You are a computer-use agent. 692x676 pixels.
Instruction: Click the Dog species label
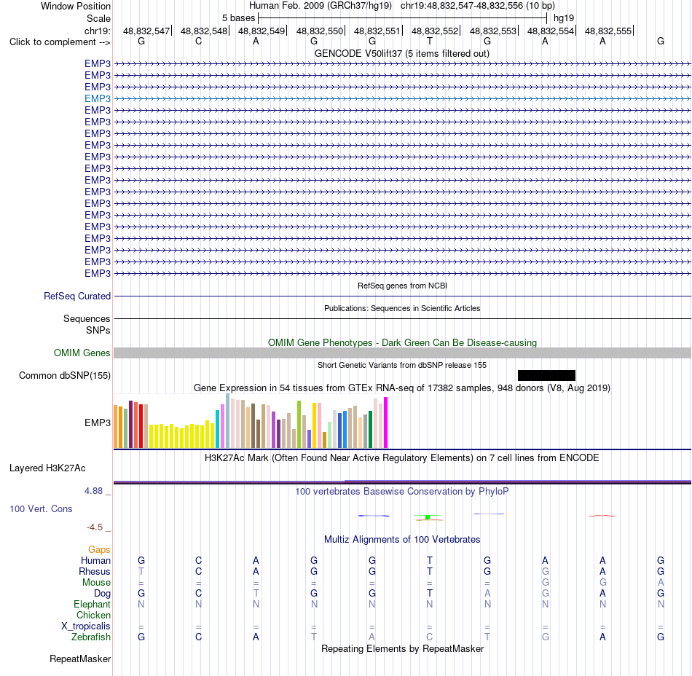pyautogui.click(x=103, y=594)
